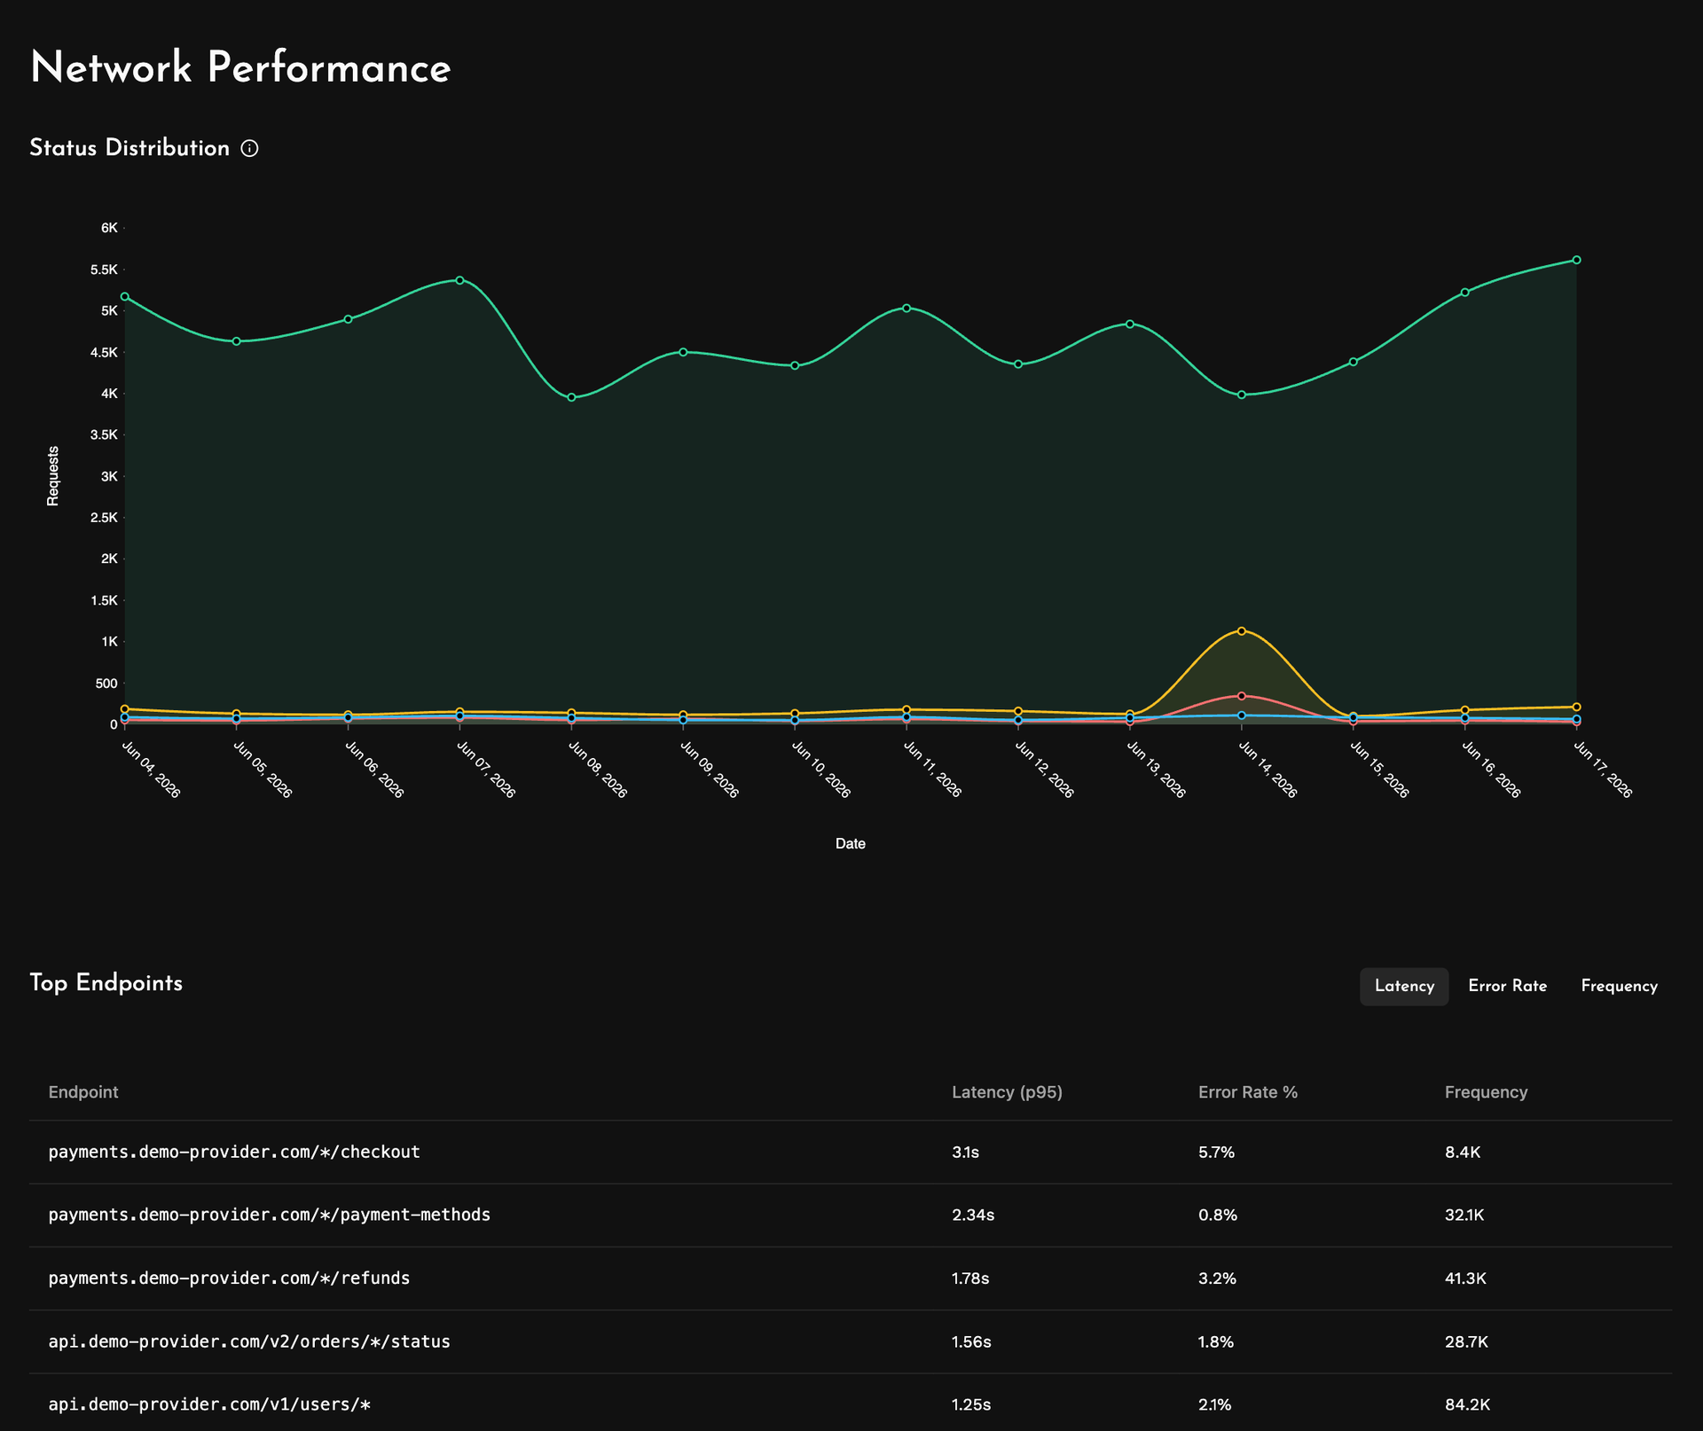1703x1431 pixels.
Task: Switch to the Latency tab
Action: (1404, 986)
